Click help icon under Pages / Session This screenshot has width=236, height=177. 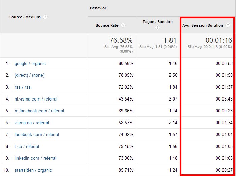coord(157,28)
